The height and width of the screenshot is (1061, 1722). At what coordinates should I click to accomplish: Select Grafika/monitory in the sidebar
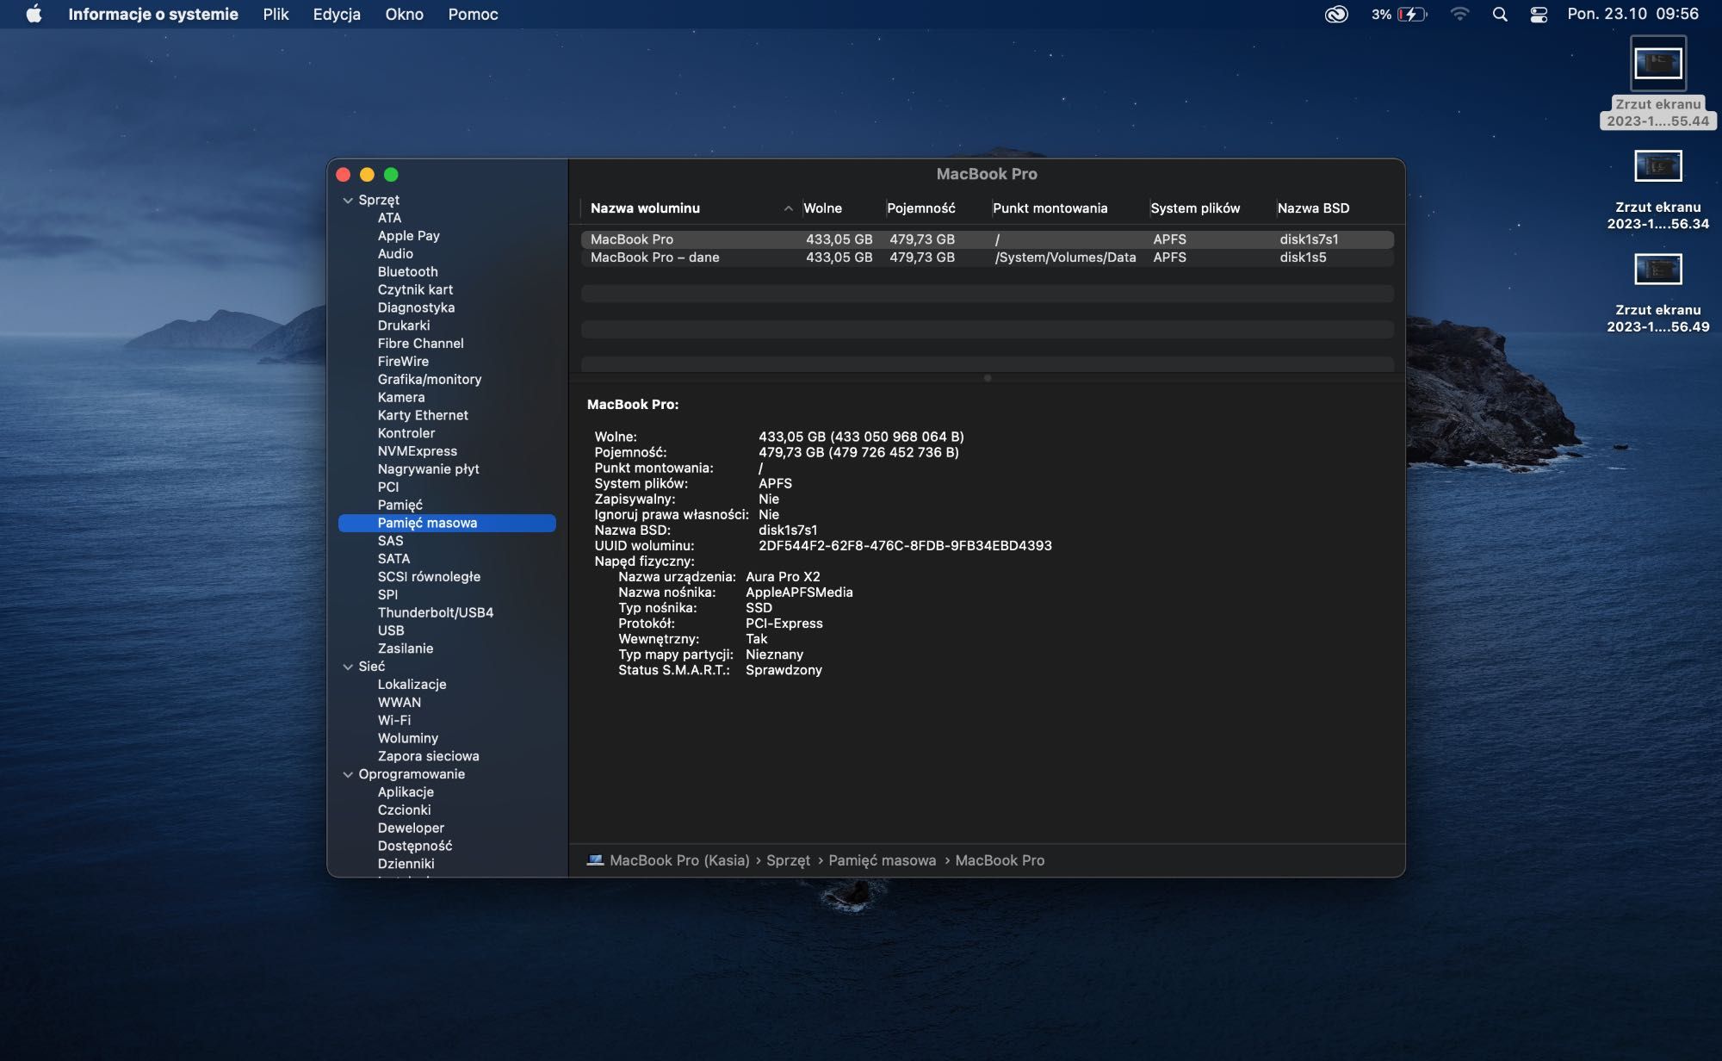click(x=430, y=380)
